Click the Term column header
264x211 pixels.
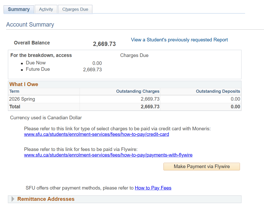point(14,91)
